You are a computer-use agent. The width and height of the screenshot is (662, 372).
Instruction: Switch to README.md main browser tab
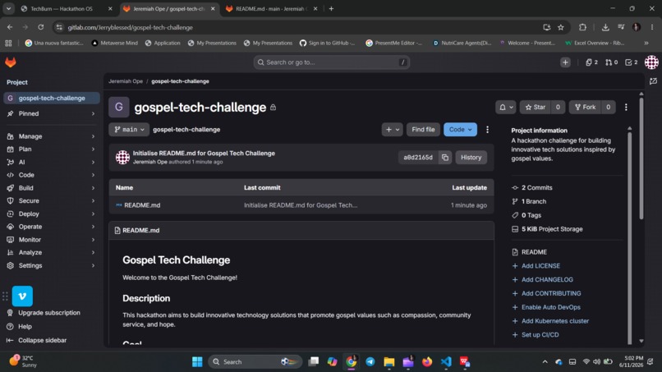tap(272, 8)
